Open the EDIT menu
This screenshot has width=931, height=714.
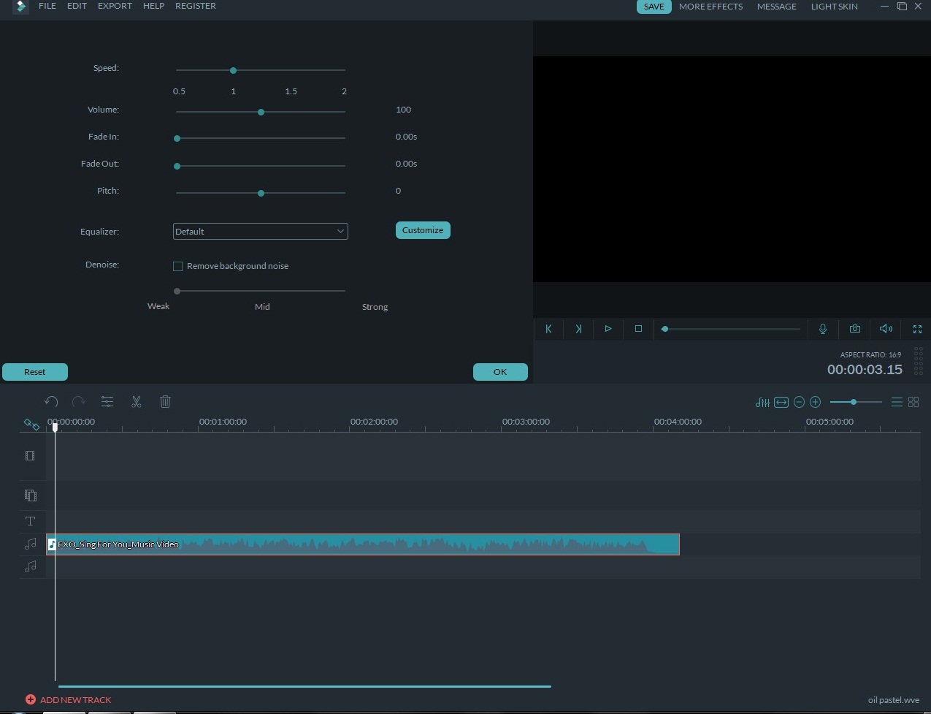point(77,6)
